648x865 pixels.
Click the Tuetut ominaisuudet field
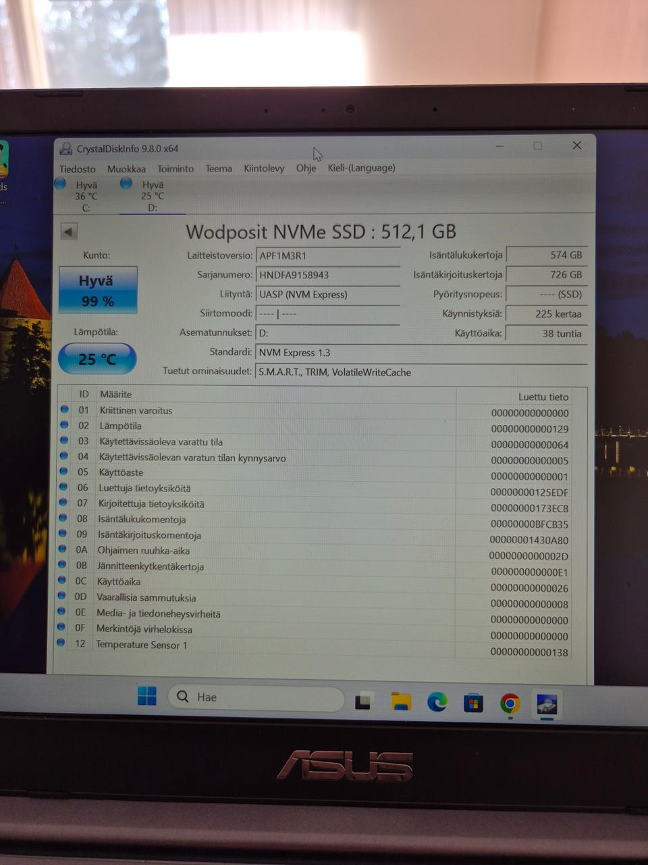421,372
